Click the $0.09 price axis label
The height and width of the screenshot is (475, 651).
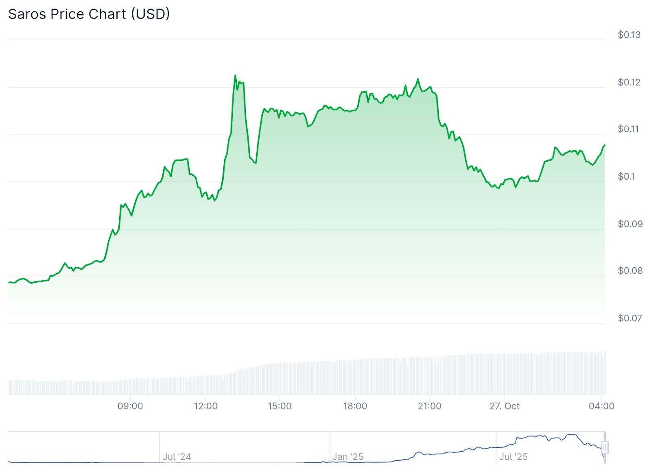pyautogui.click(x=630, y=224)
